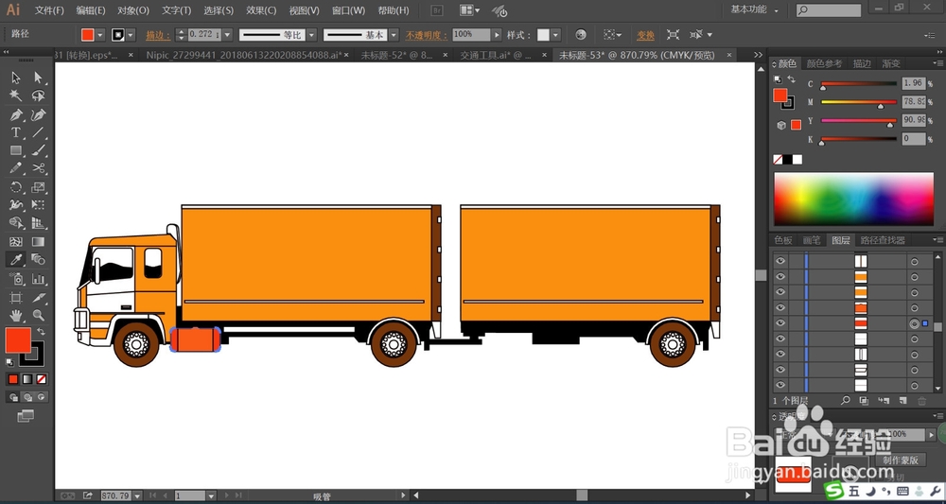Image resolution: width=946 pixels, height=504 pixels.
Task: Select the Blend tool
Action: (x=38, y=259)
